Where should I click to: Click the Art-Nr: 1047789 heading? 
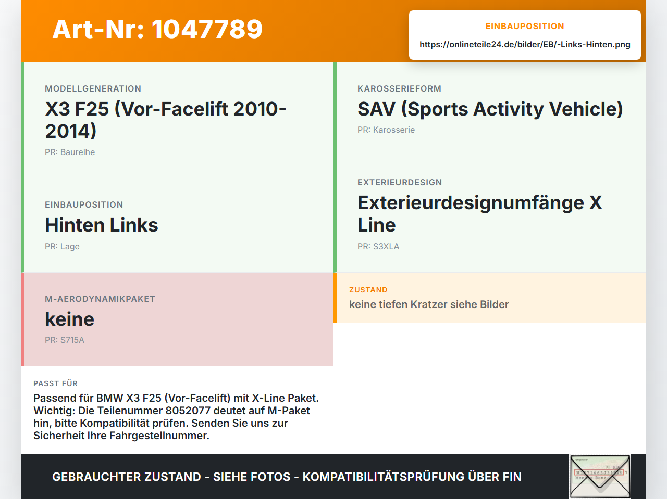point(157,29)
